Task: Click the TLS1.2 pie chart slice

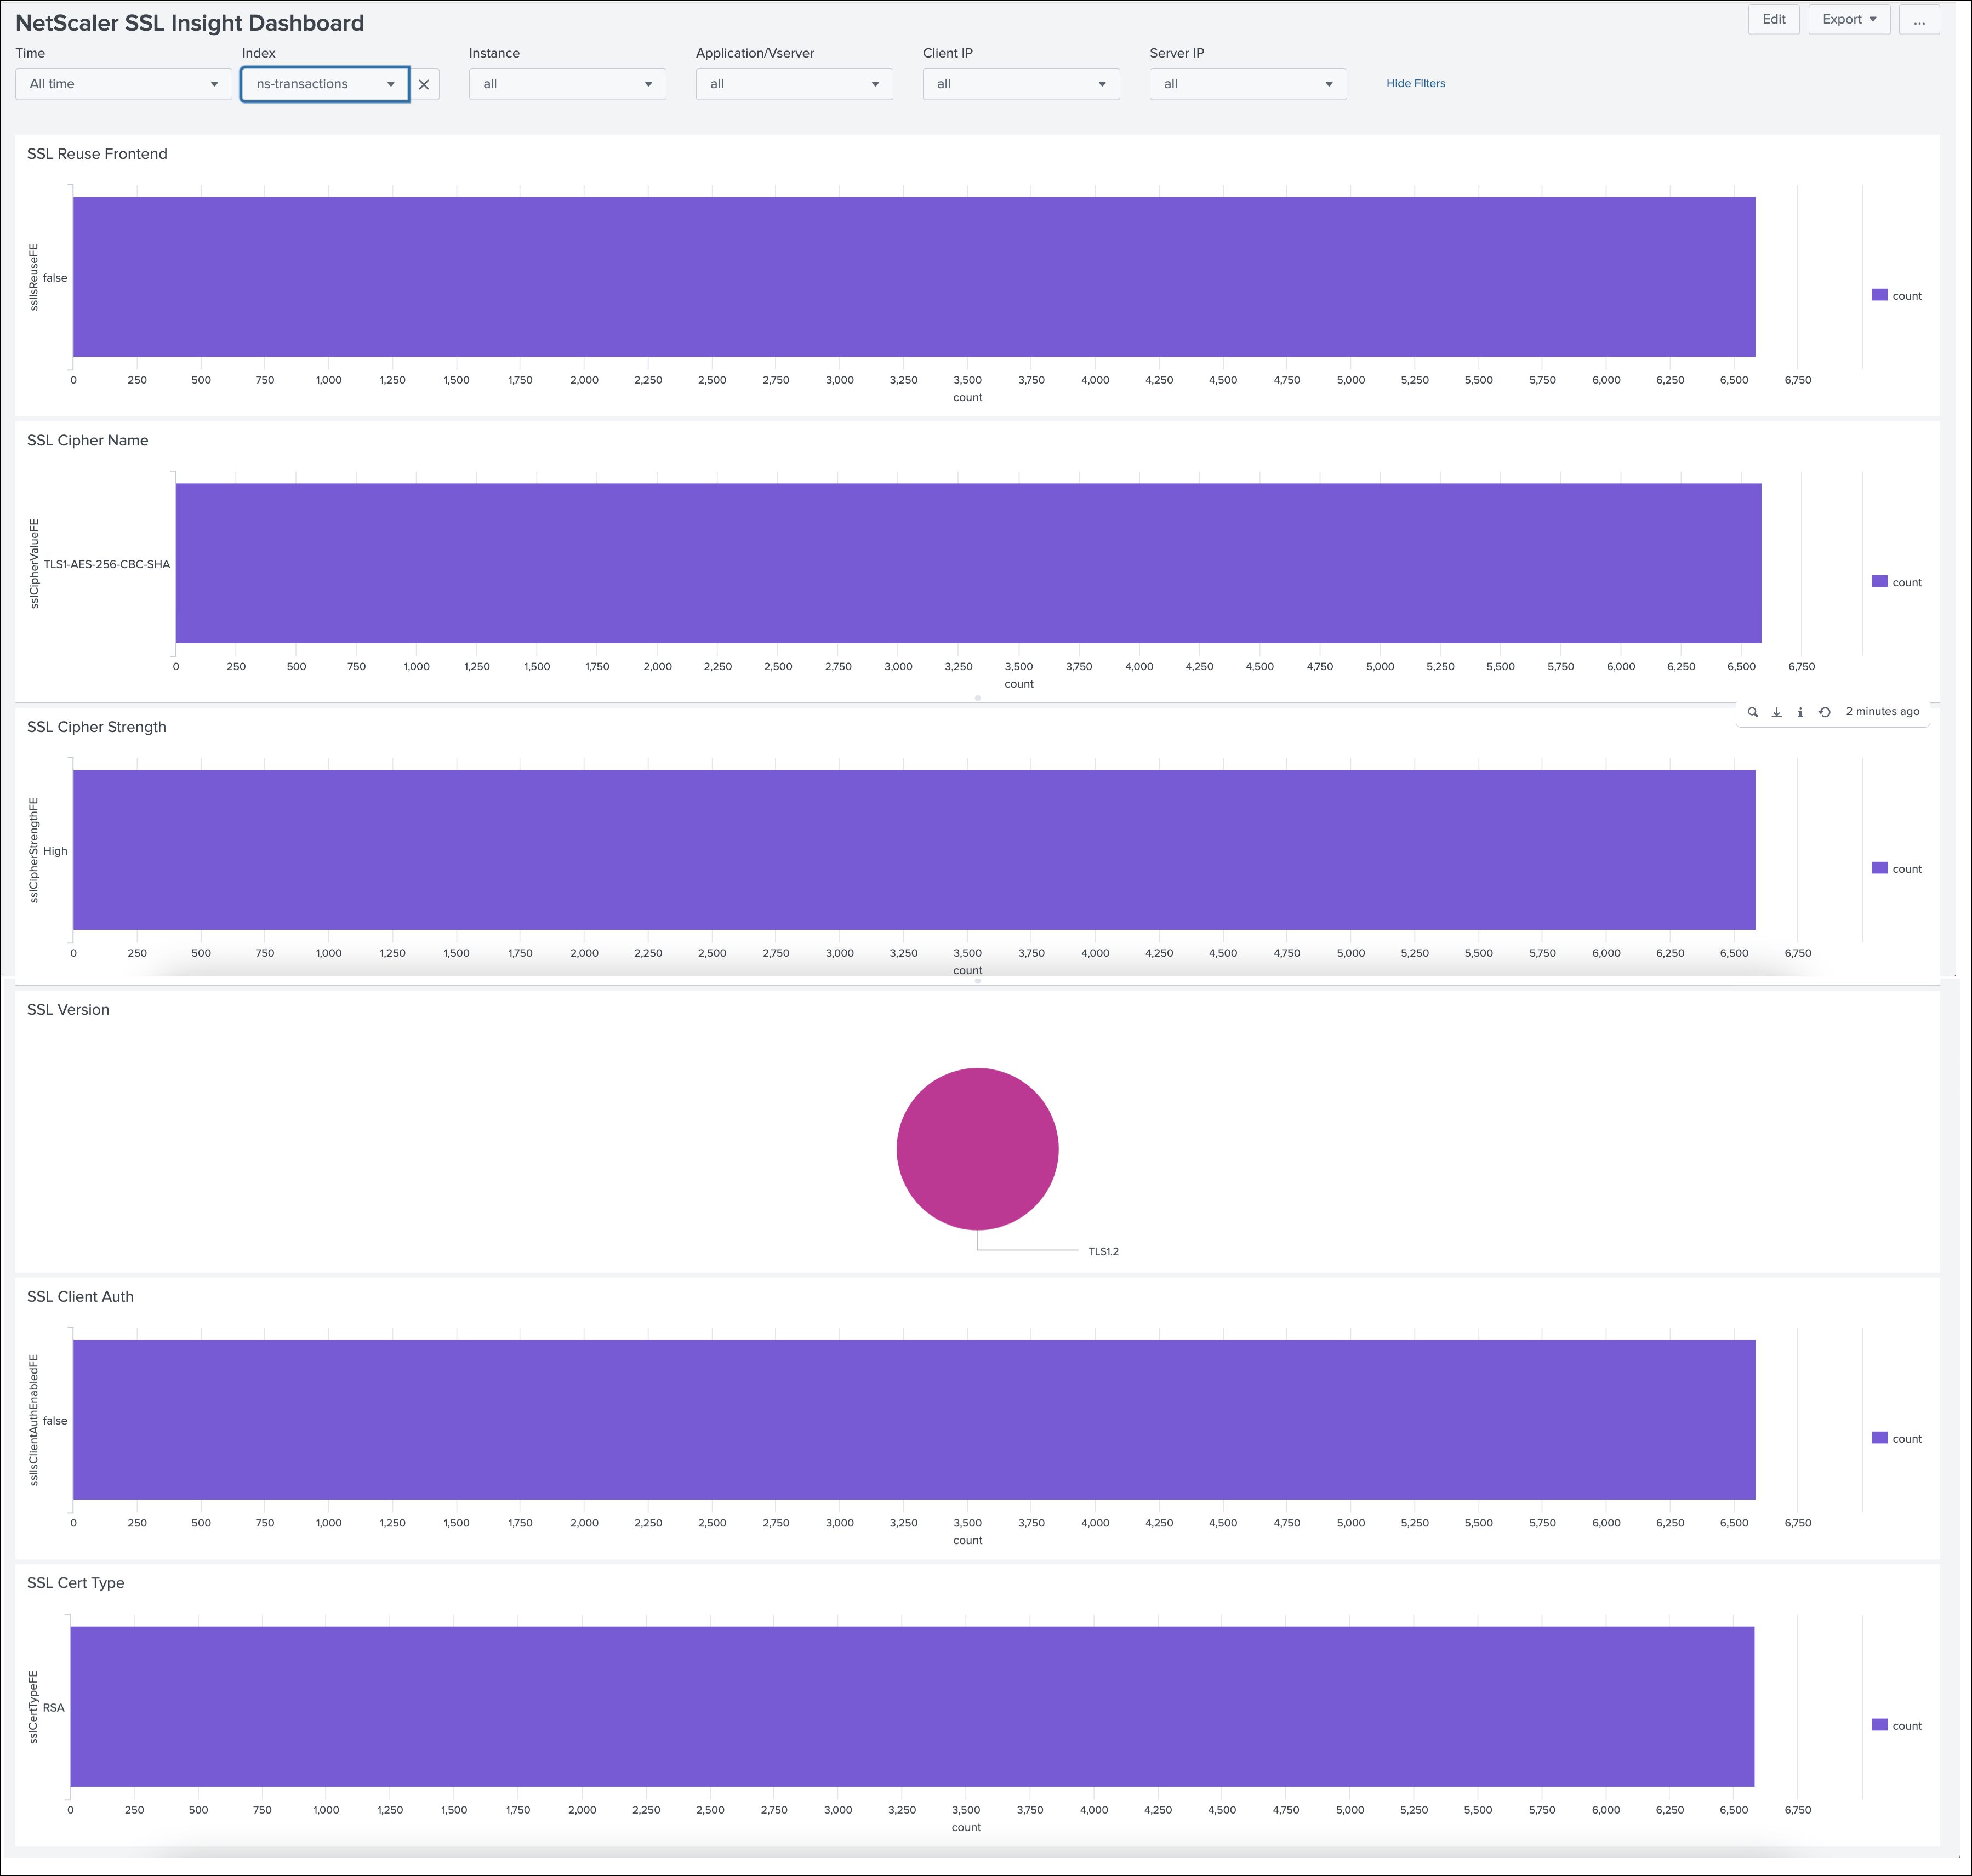Action: coord(977,1149)
